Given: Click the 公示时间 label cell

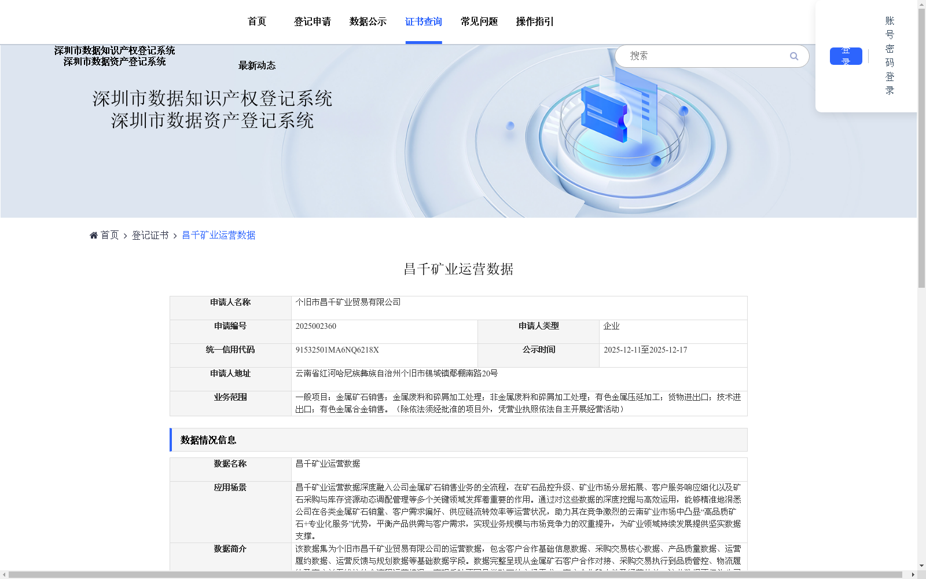Looking at the screenshot, I should (538, 356).
